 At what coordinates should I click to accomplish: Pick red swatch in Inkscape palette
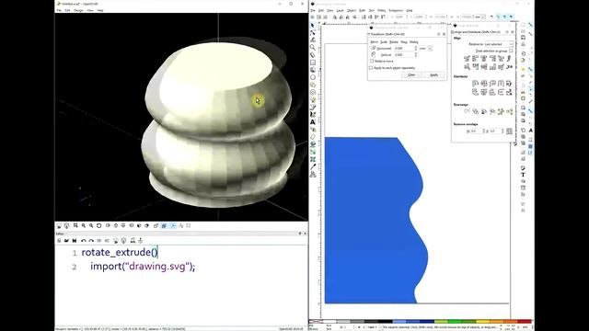(525, 322)
